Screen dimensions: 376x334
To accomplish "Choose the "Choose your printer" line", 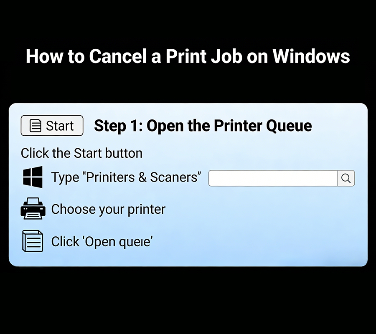I will (x=108, y=209).
